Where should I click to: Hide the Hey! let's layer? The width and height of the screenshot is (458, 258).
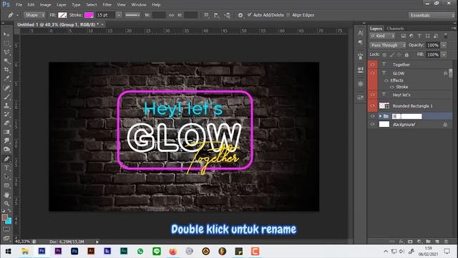click(372, 95)
